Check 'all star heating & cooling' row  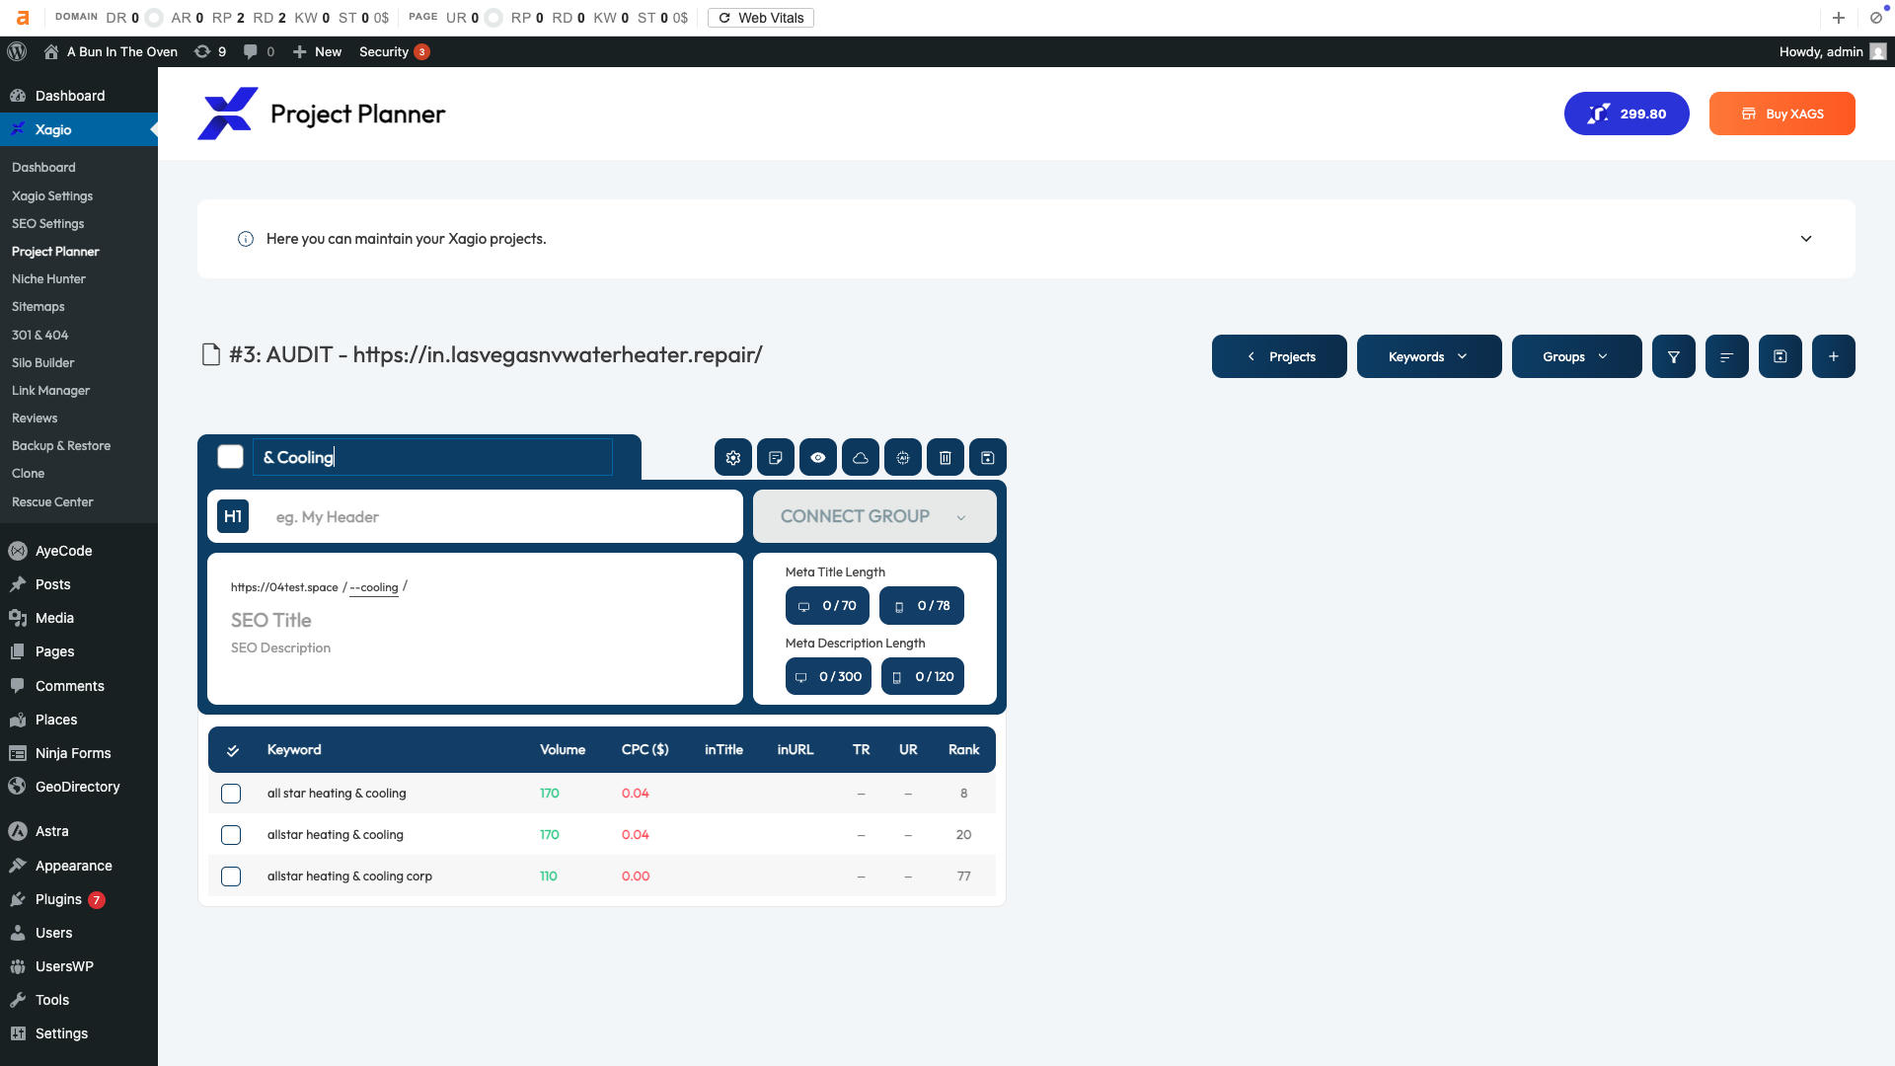[231, 794]
